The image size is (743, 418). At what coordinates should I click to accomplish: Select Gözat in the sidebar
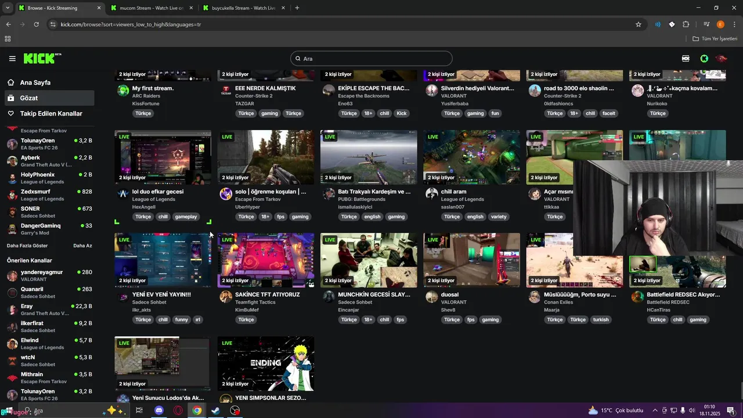49,98
